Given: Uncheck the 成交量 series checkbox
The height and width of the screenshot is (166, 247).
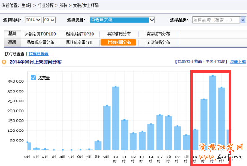Looking at the screenshot, I should click(33, 77).
